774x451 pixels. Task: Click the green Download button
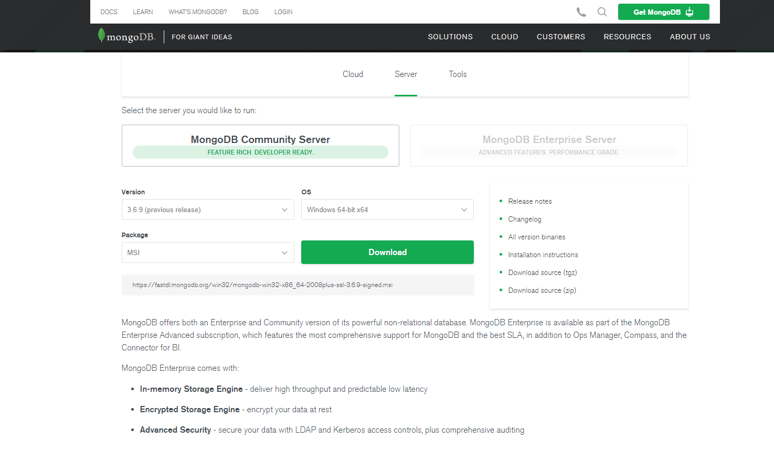[x=387, y=252]
